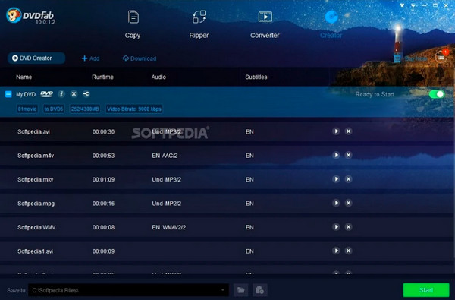This screenshot has width=455, height=300.
Task: Click the Name column header
Action: tap(24, 77)
